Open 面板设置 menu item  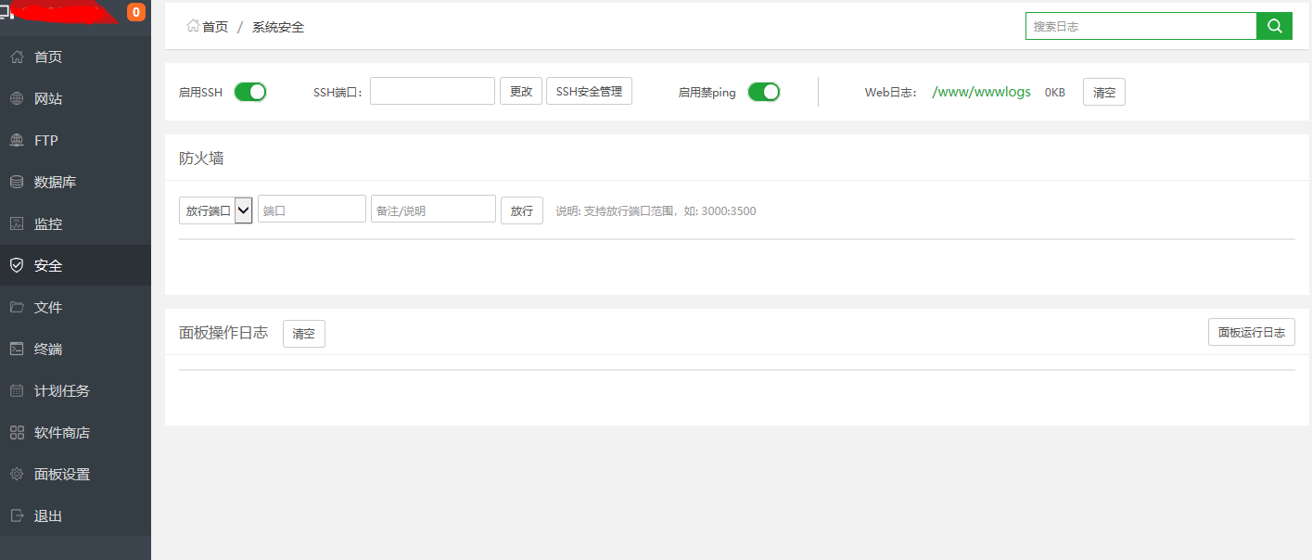point(75,475)
